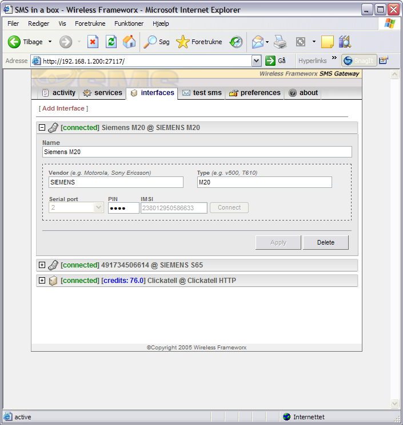
Task: Open dropdown arrow beside the grey toolbar icon
Action: [x=314, y=42]
